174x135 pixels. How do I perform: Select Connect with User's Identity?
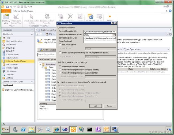click(60, 66)
